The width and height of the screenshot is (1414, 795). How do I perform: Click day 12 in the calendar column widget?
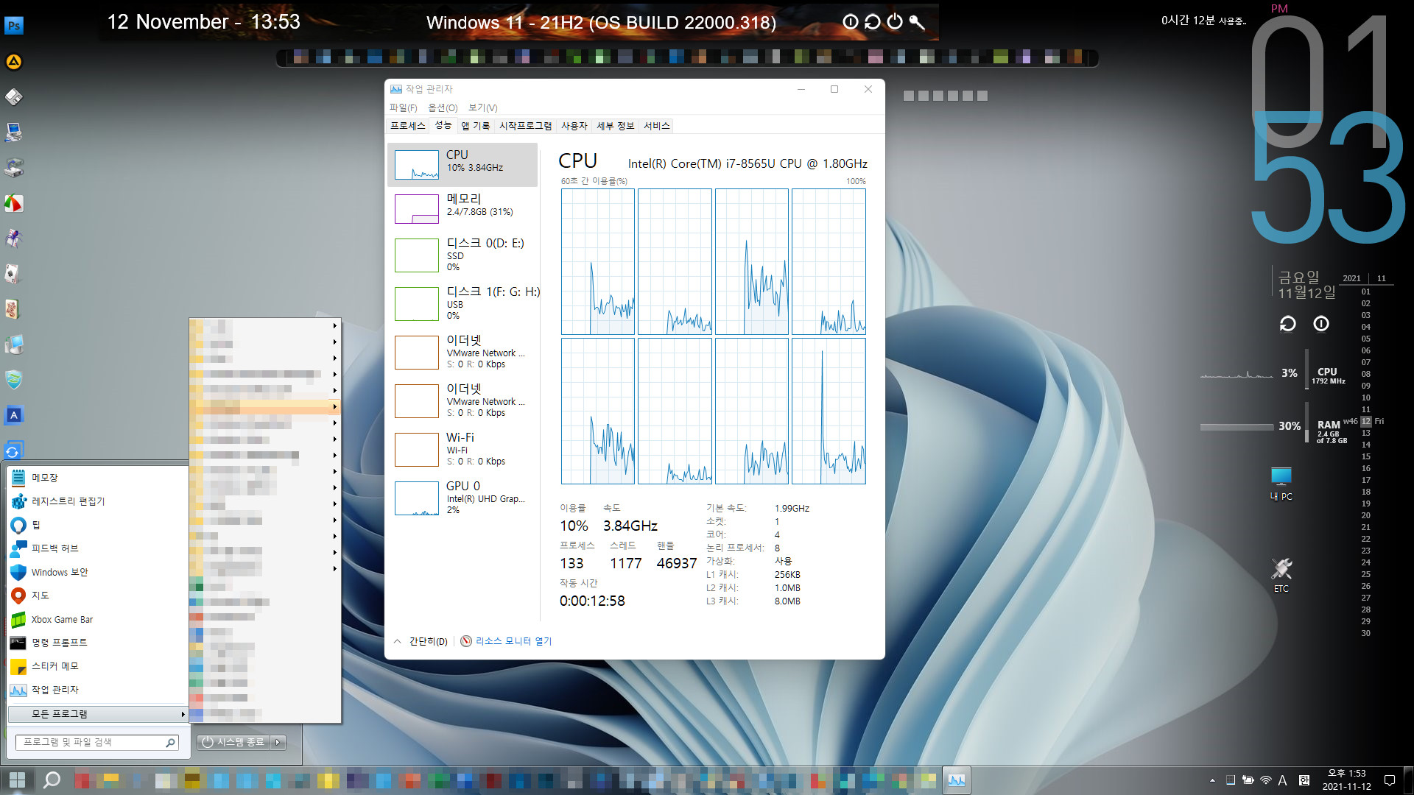1365,421
